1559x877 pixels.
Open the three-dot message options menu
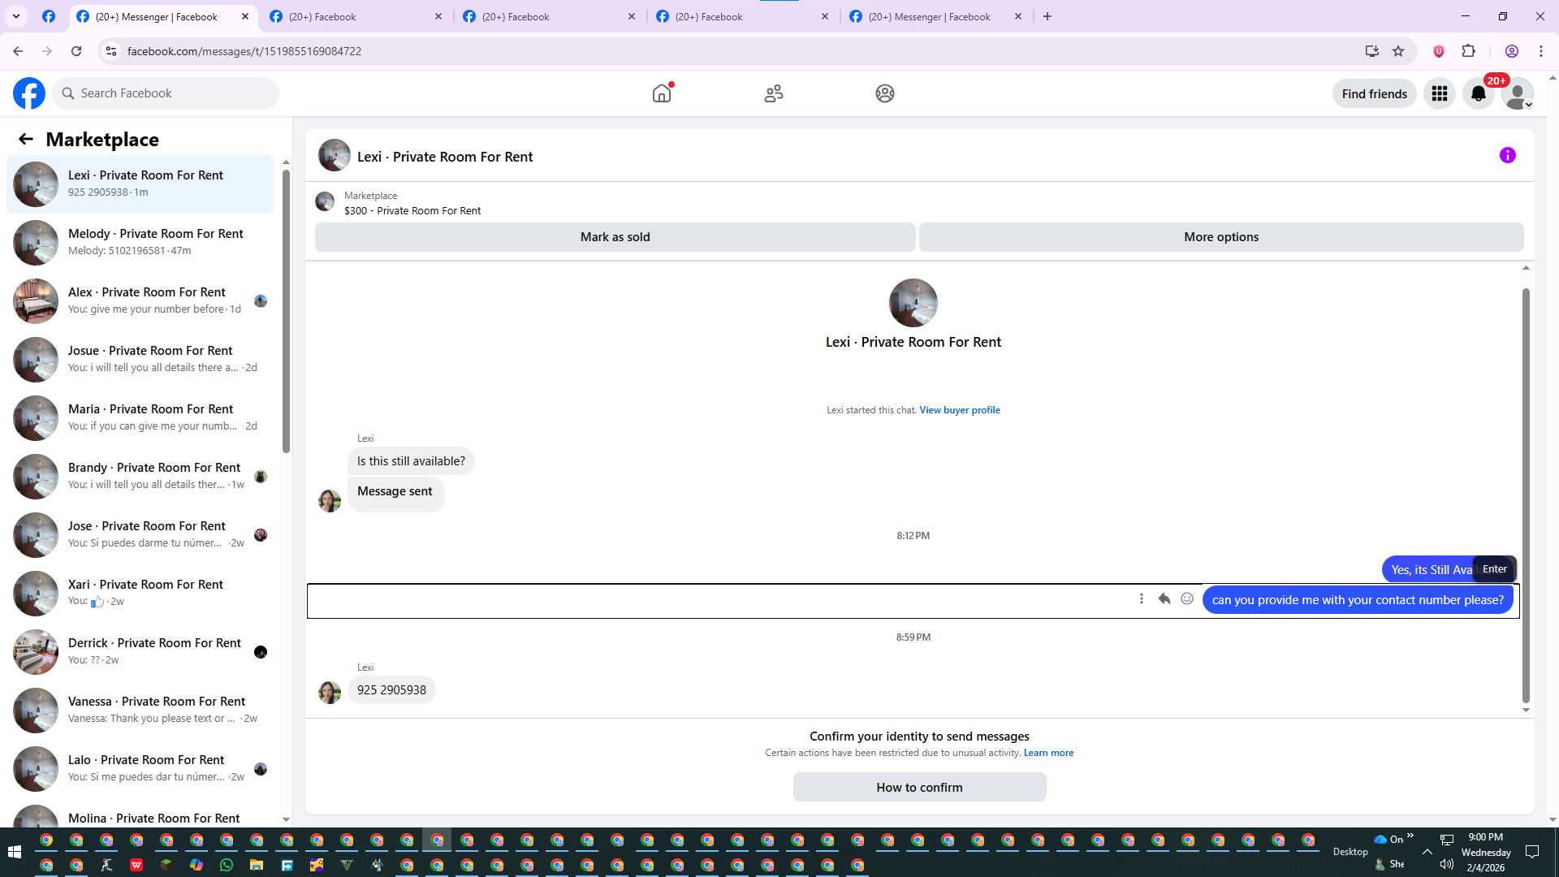(x=1141, y=598)
